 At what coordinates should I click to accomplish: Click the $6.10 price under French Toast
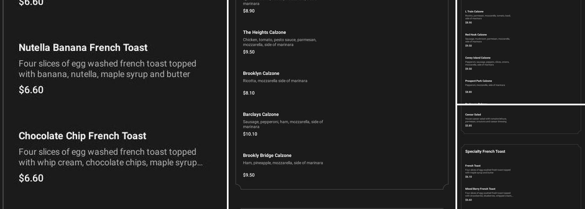(468, 177)
